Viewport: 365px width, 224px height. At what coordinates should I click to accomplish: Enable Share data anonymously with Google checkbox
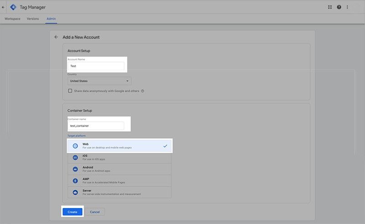tap(70, 91)
